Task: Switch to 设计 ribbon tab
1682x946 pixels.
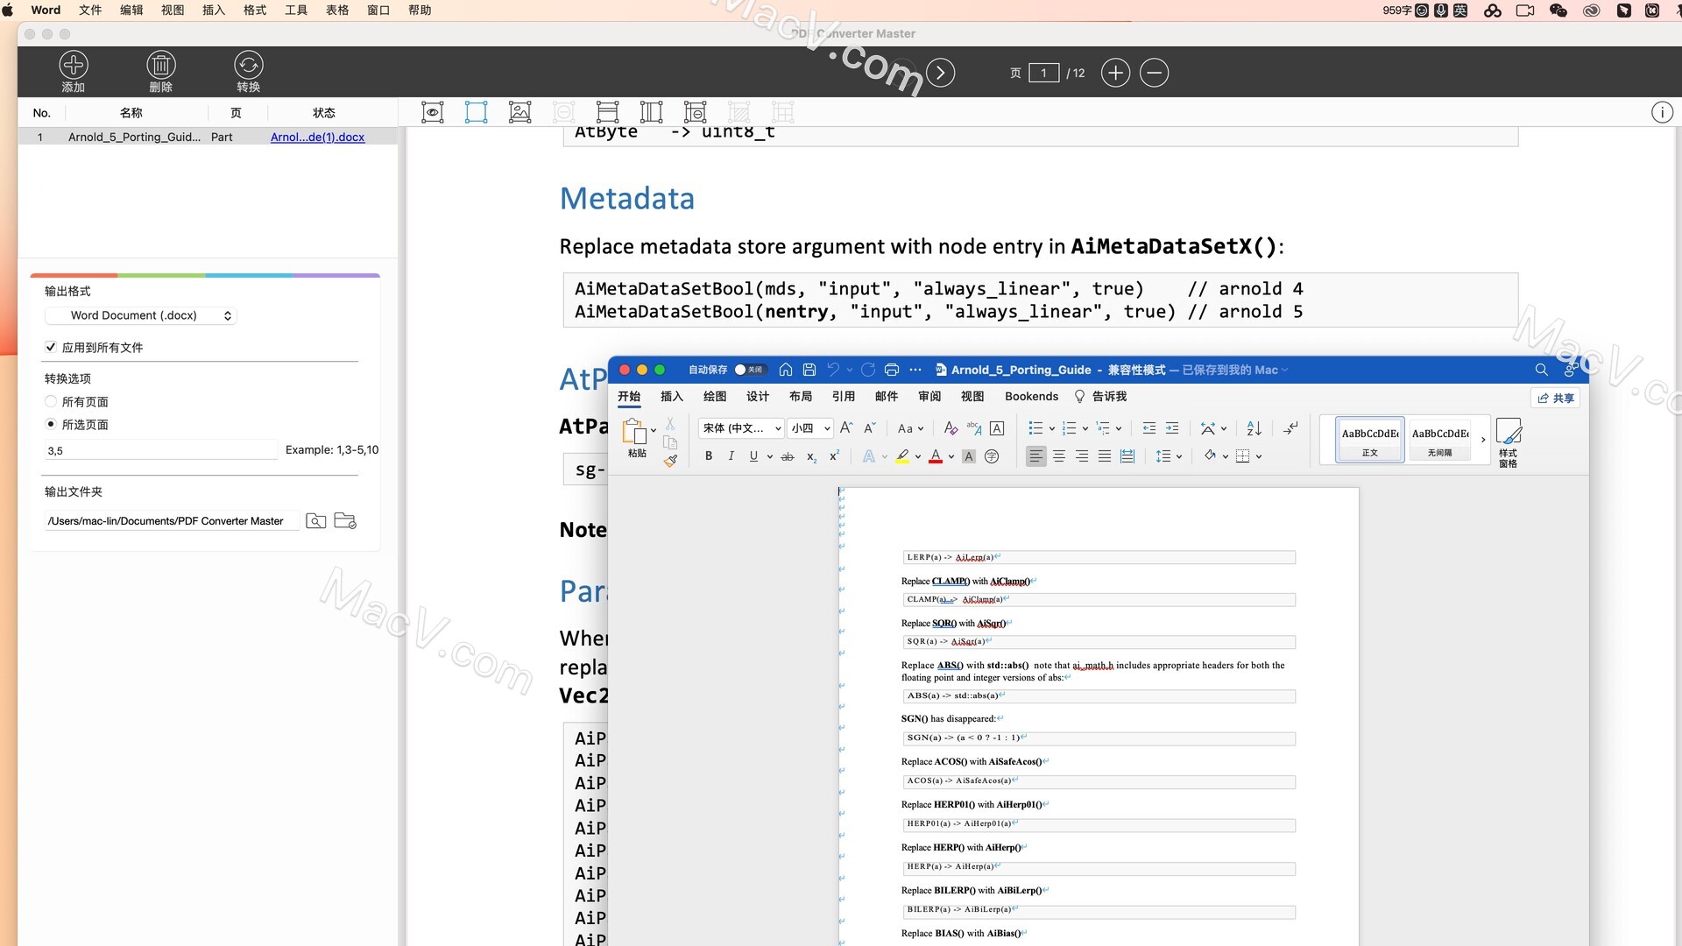Action: pyautogui.click(x=758, y=397)
